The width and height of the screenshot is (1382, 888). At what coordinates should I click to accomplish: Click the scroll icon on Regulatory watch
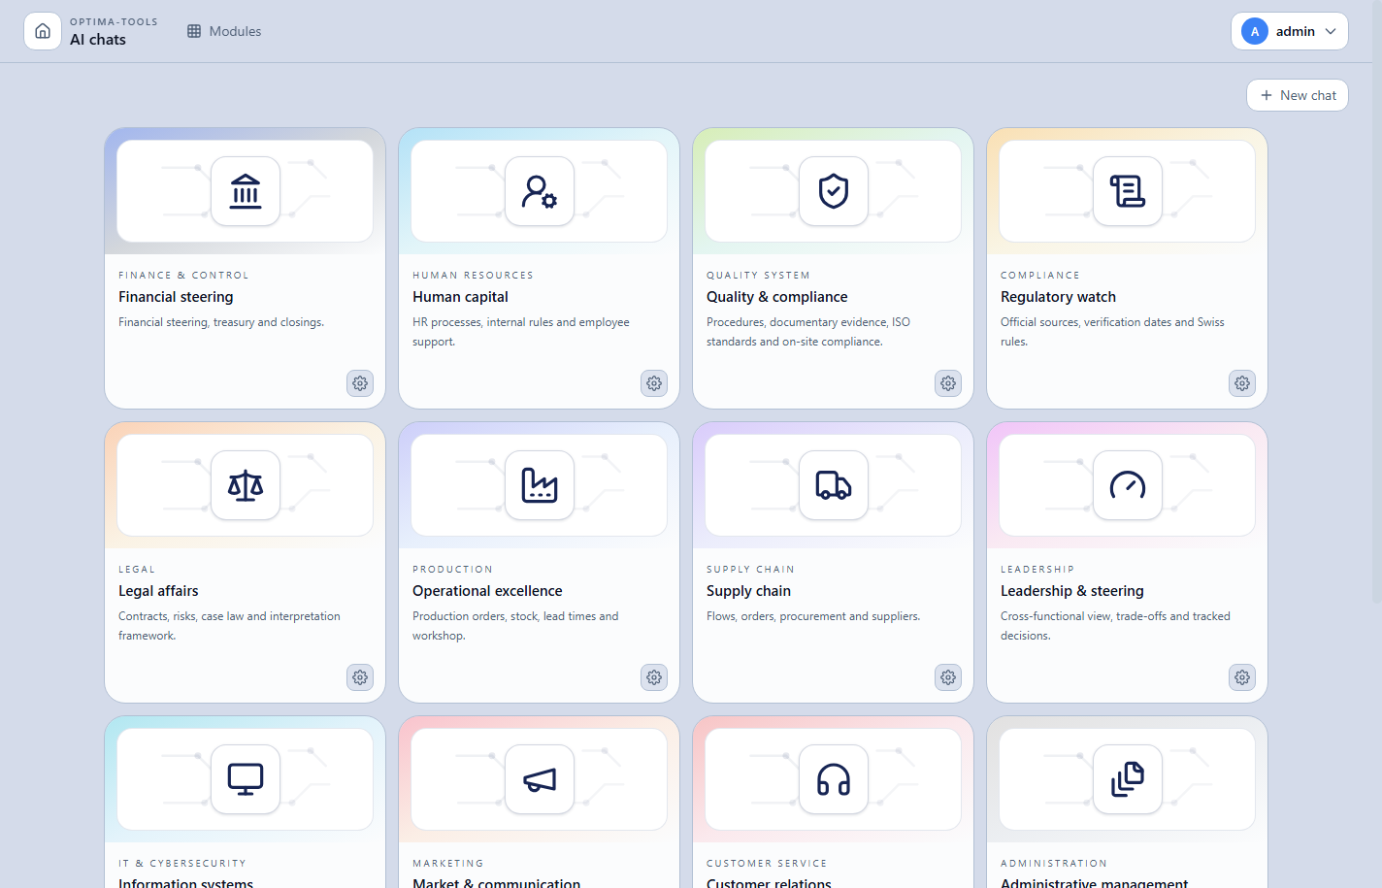click(x=1128, y=191)
